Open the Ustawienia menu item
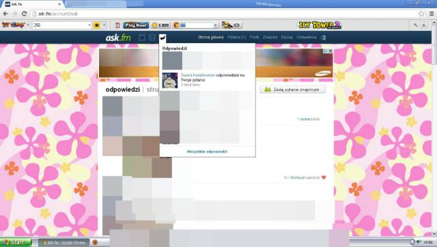Image resolution: width=437 pixels, height=247 pixels. [x=307, y=37]
